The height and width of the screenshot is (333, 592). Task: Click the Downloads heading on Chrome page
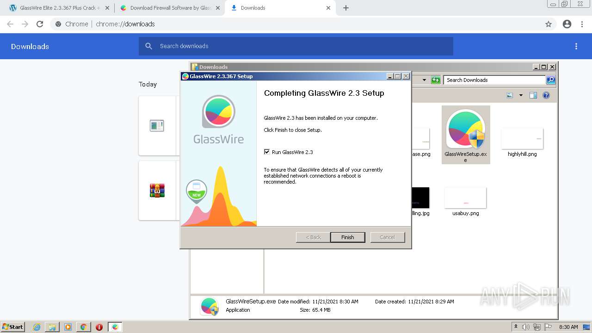pos(30,46)
